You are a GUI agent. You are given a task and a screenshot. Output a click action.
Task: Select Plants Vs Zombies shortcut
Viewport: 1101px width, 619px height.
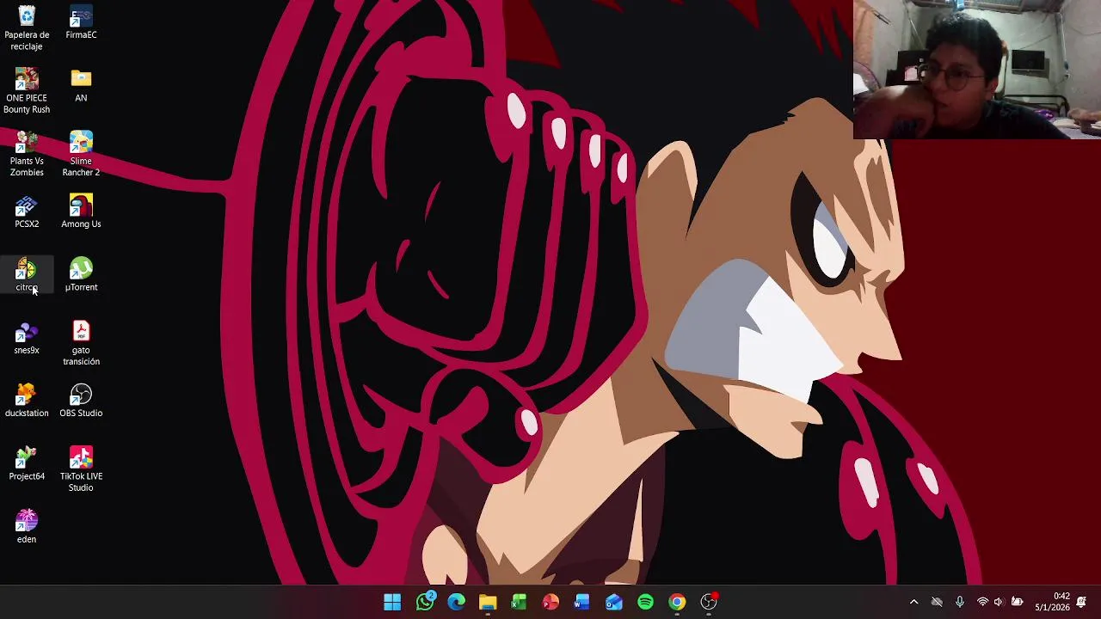coord(27,154)
